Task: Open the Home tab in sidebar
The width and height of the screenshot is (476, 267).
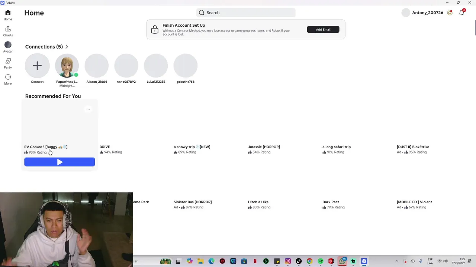Action: 8,15
